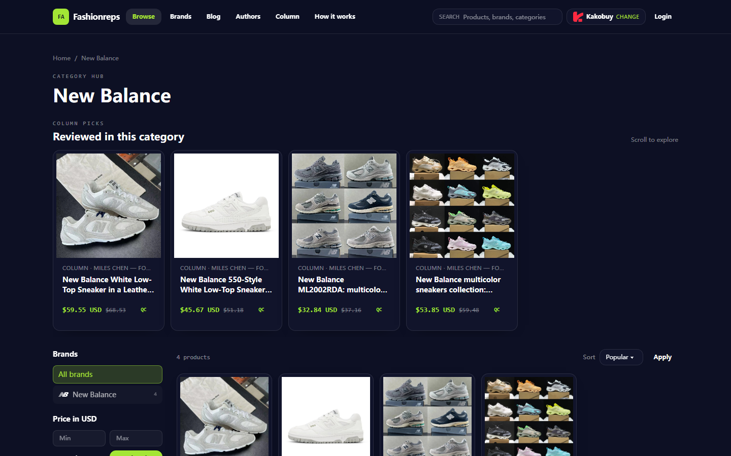
Task: Open New Balance ML2002RDA title
Action: coord(343,285)
